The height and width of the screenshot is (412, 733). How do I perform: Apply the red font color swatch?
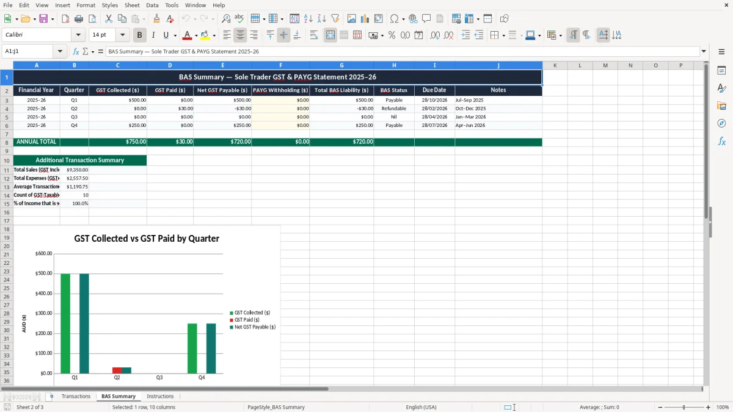pyautogui.click(x=188, y=35)
